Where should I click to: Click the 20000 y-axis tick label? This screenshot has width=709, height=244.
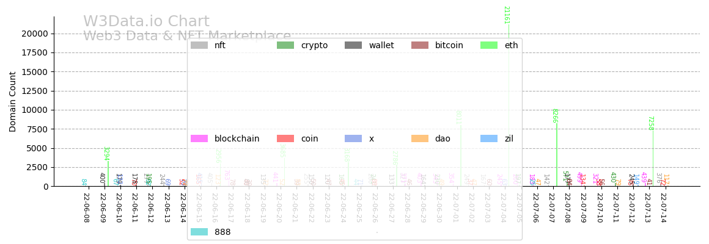[x=35, y=34]
